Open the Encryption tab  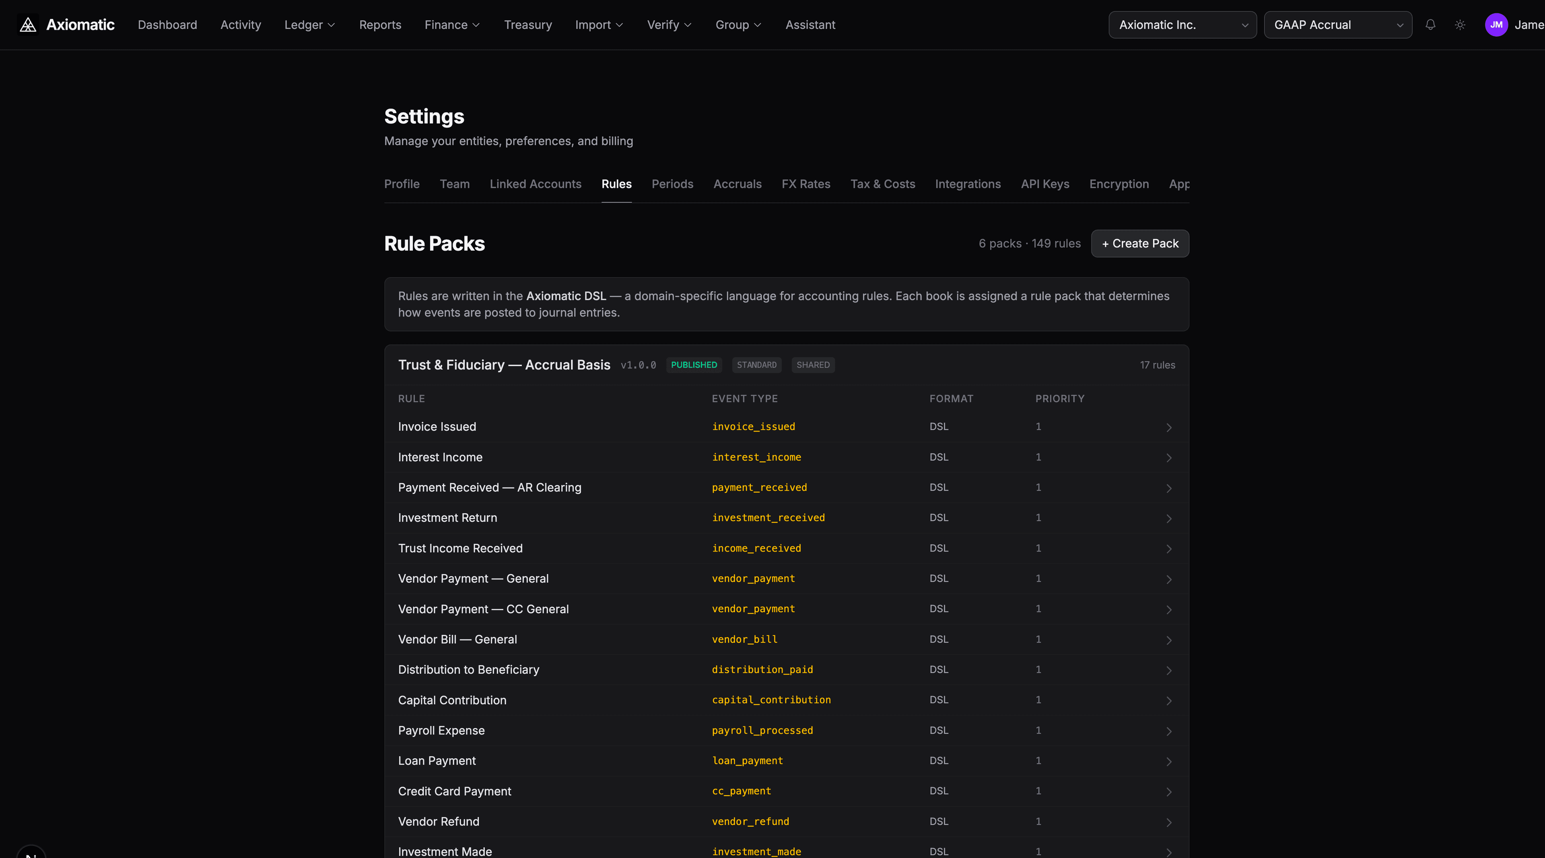(1119, 184)
